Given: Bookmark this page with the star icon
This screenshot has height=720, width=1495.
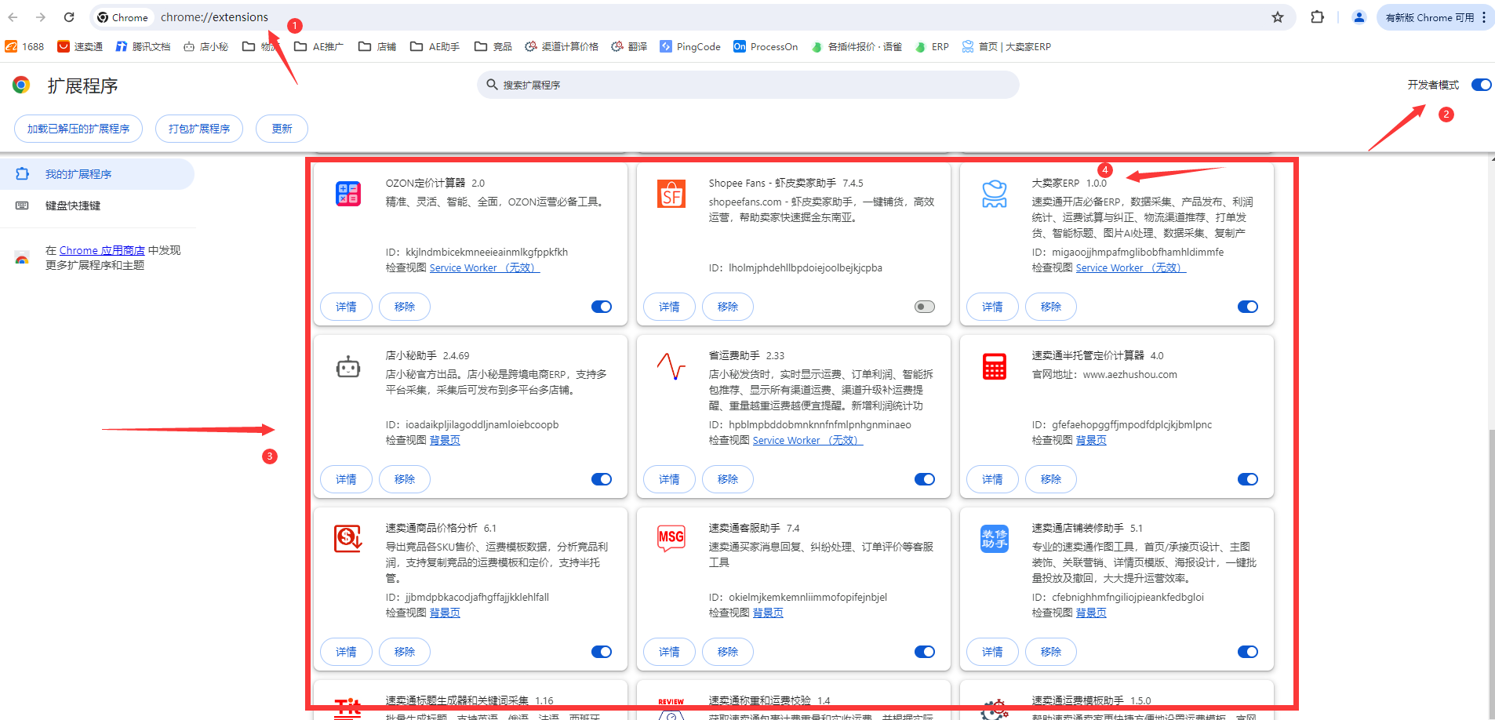Looking at the screenshot, I should 1278,17.
